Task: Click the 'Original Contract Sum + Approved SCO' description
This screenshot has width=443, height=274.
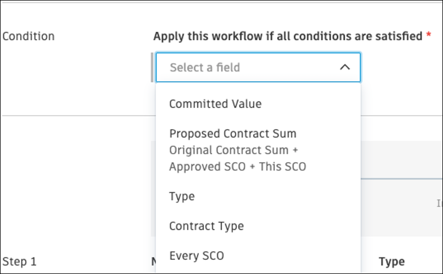Action: [229, 150]
